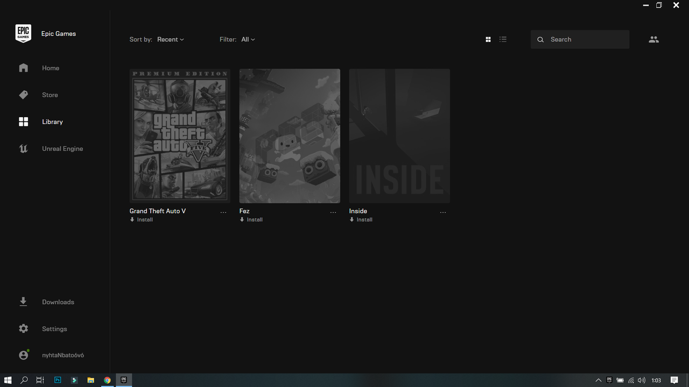
Task: Open the Windows Start menu
Action: click(x=8, y=380)
